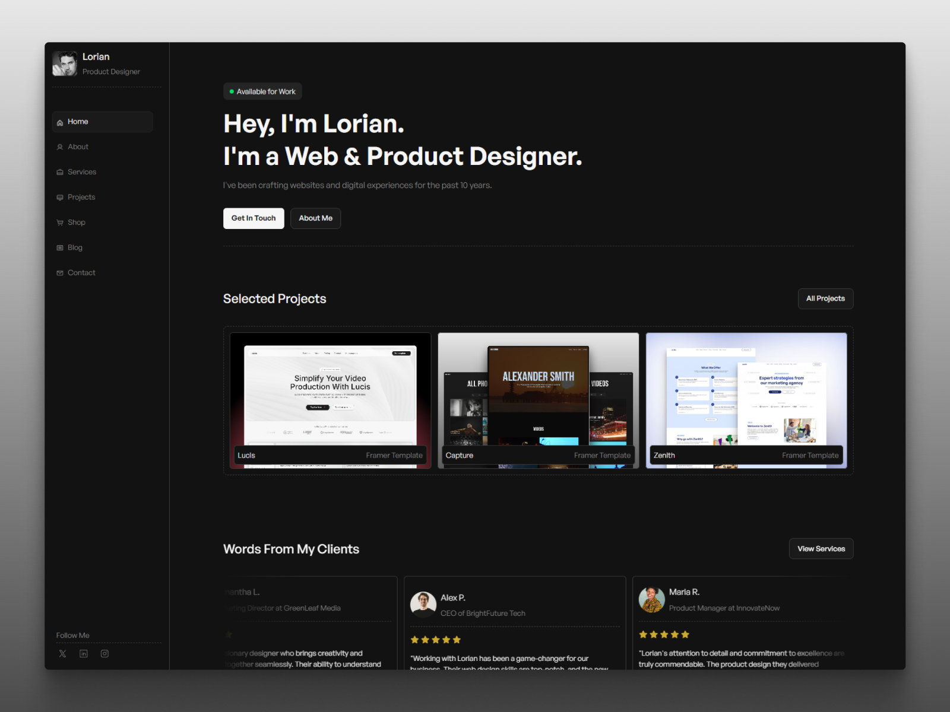Click the Blog icon in the sidebar
Viewport: 950px width, 712px height.
pos(61,247)
